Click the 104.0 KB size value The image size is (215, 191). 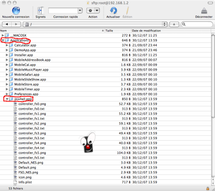click(124, 153)
